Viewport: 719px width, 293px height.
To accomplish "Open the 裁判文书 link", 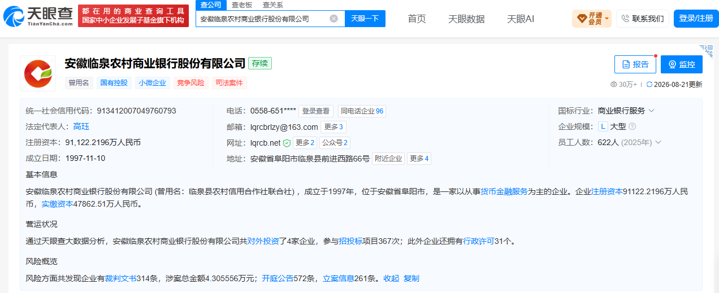I will click(120, 278).
